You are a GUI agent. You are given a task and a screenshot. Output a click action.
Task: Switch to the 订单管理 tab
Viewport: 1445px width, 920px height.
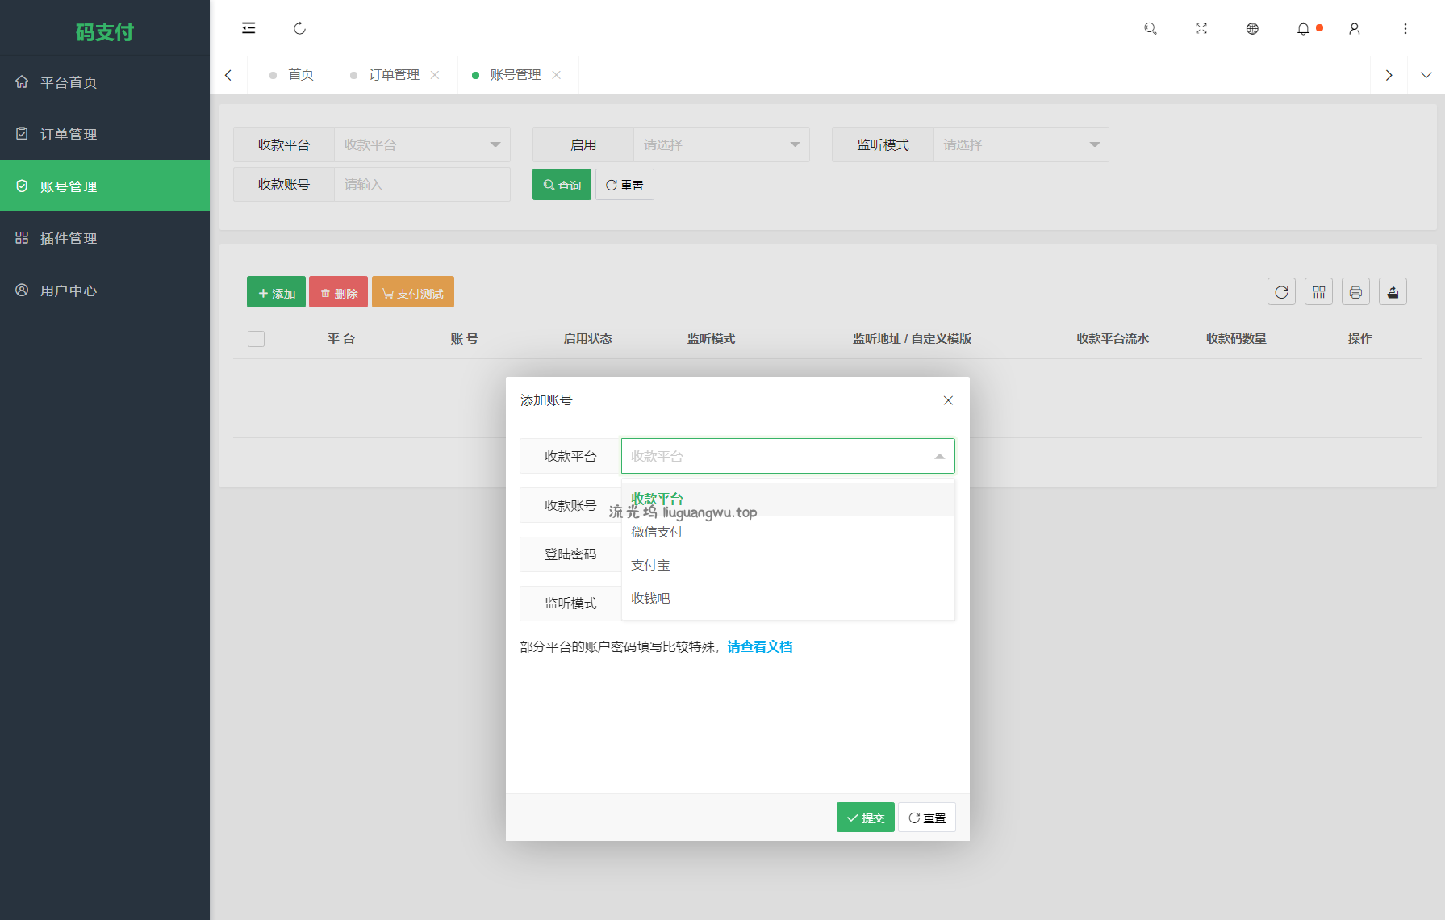click(394, 75)
